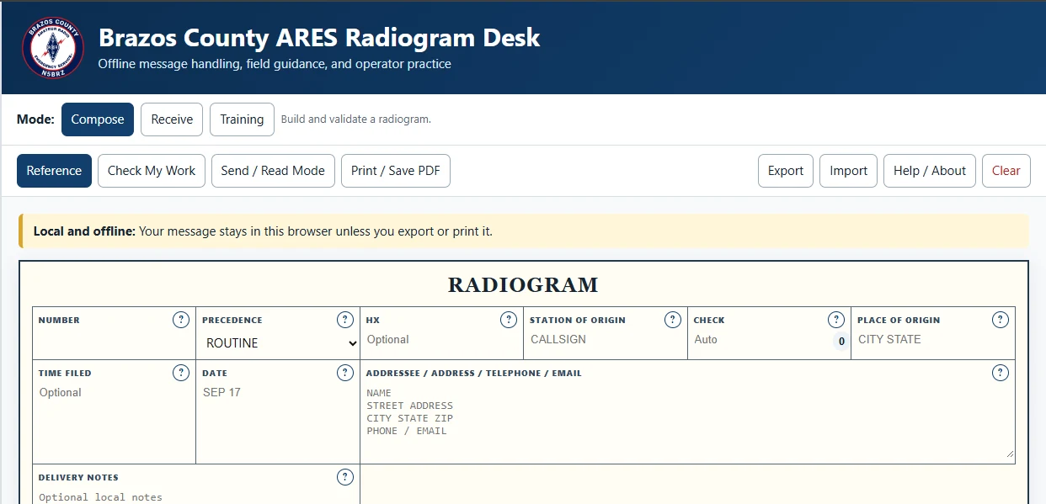Viewport: 1046px width, 504px height.
Task: Click the check word count badge 0
Action: tap(840, 341)
